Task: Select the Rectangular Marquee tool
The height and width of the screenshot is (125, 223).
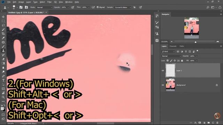Action: [3, 21]
